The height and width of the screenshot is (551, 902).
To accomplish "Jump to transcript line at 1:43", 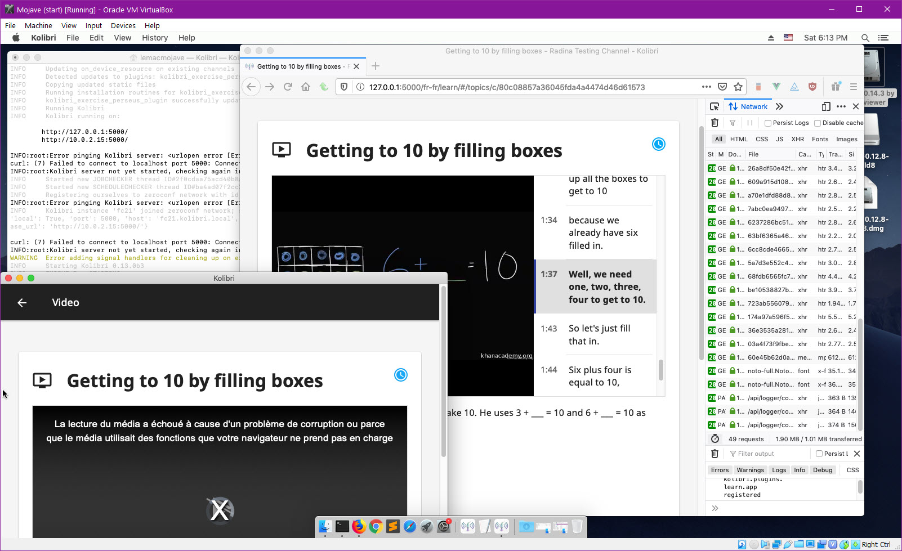I will click(595, 334).
